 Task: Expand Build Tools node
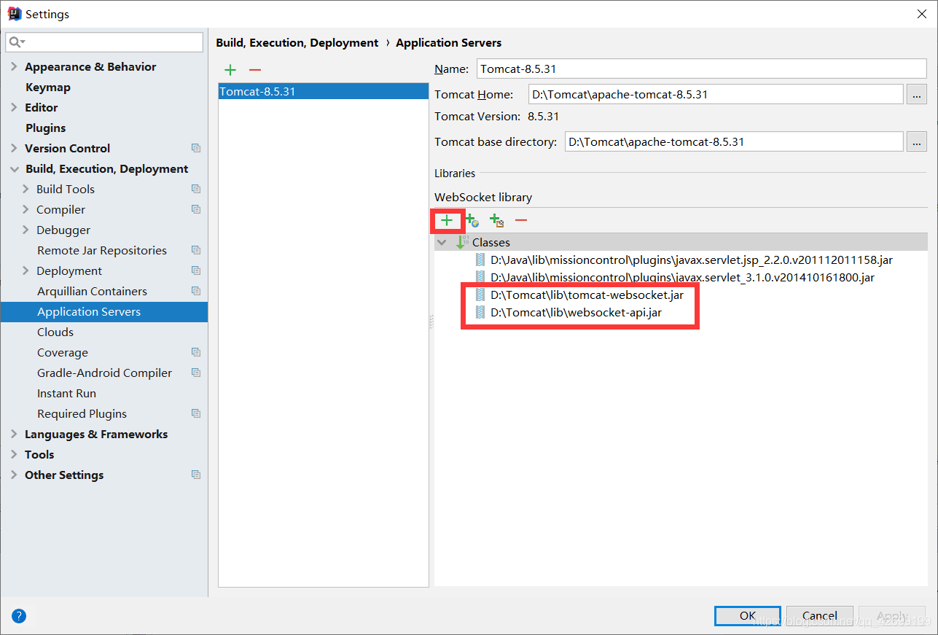click(x=26, y=189)
